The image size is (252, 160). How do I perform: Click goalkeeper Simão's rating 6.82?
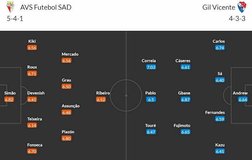[x=9, y=99]
